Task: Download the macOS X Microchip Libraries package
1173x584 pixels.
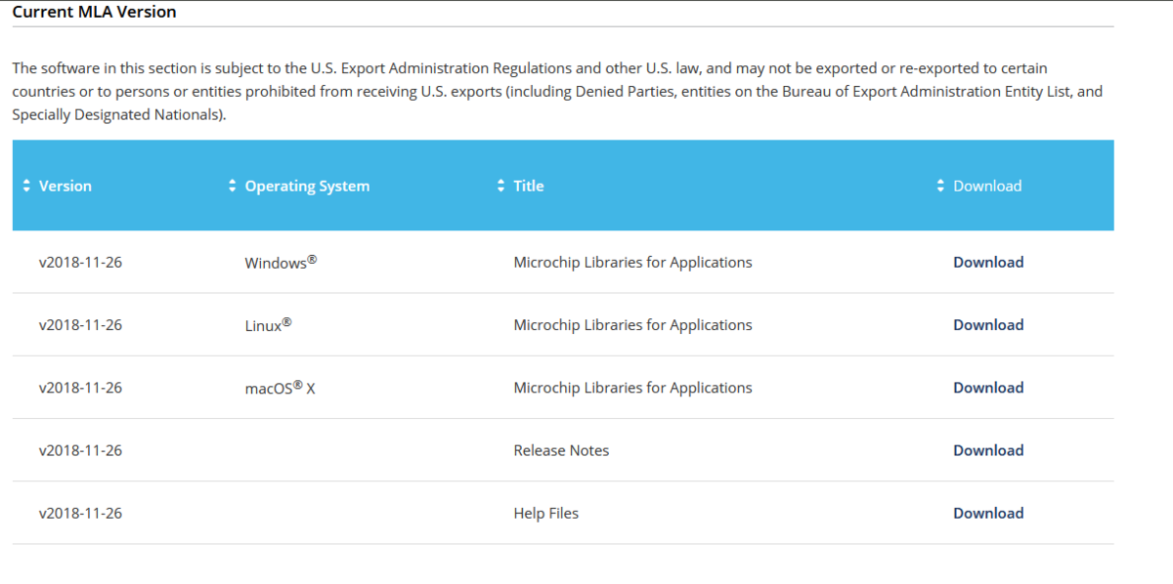Action: click(x=988, y=388)
